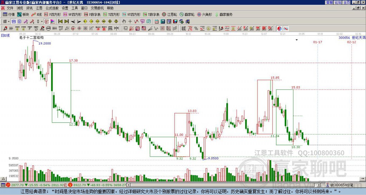
Task: Toggle the 权 adjusted-price button
Action: point(46,22)
